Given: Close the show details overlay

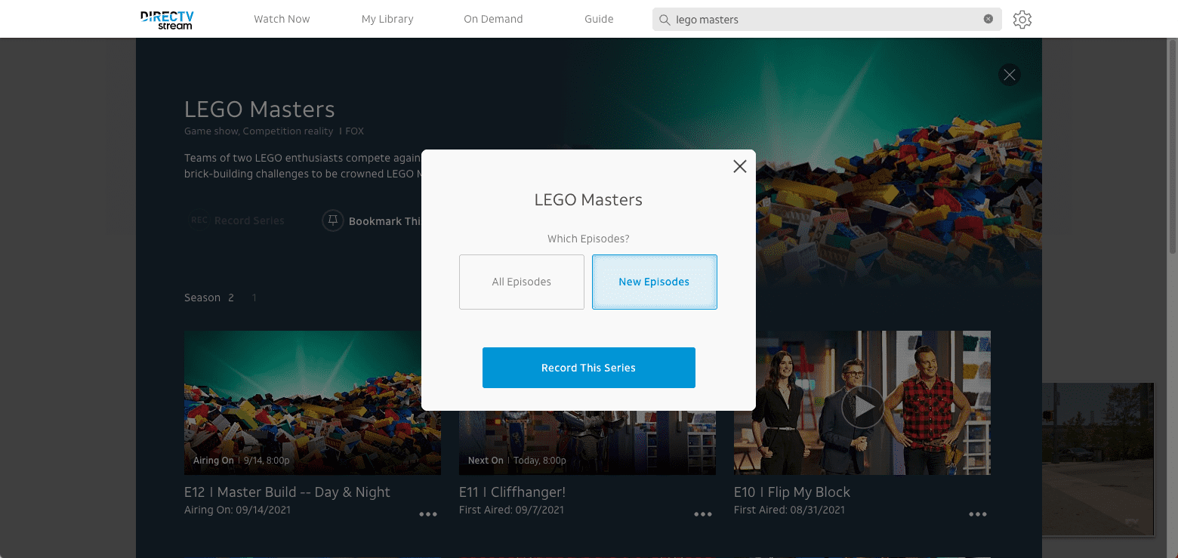Looking at the screenshot, I should point(1010,75).
